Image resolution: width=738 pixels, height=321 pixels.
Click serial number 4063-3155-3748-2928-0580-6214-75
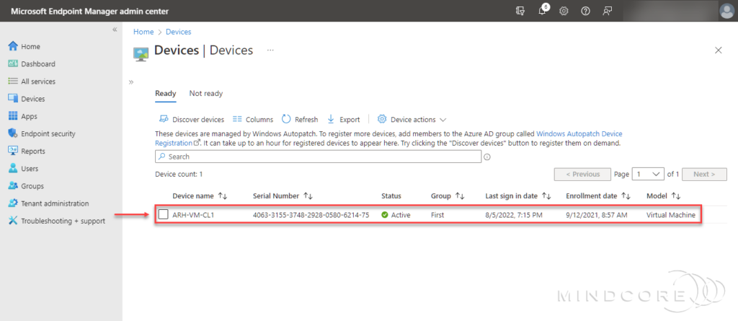(x=311, y=215)
